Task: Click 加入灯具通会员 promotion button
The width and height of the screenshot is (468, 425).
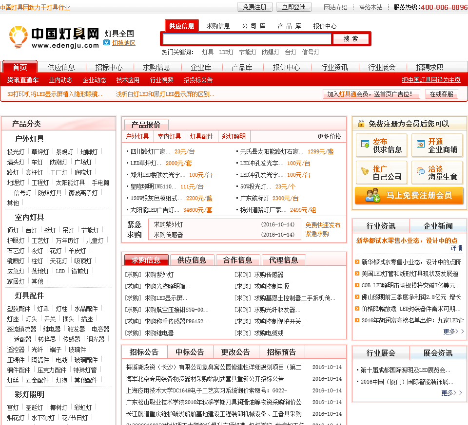Action: point(371,94)
